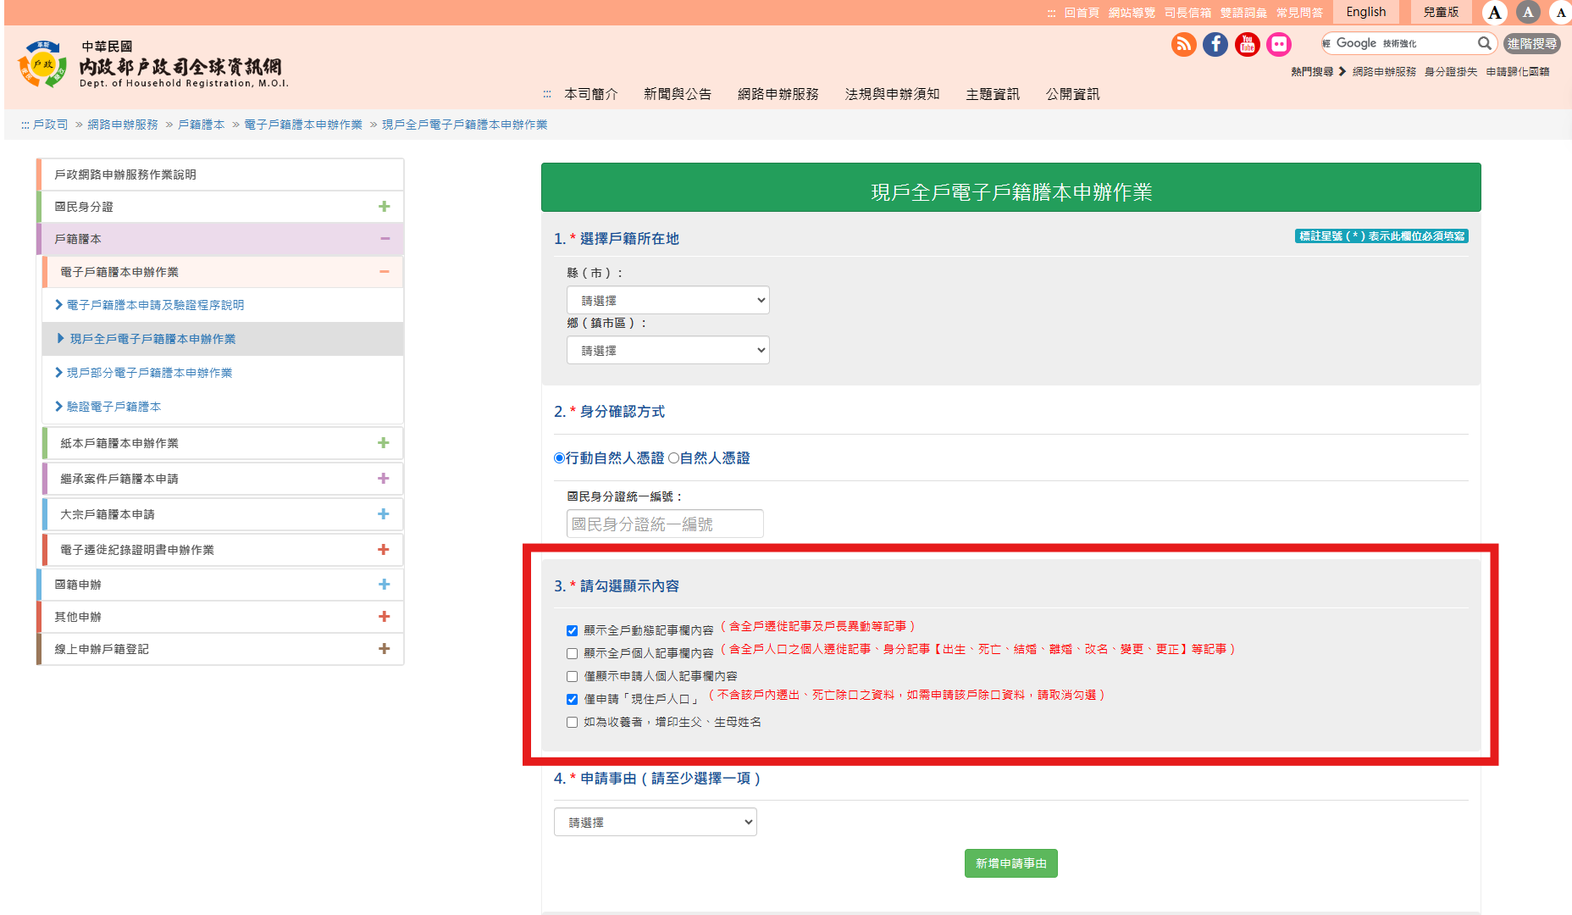Open the pink Flickr icon

pyautogui.click(x=1279, y=44)
